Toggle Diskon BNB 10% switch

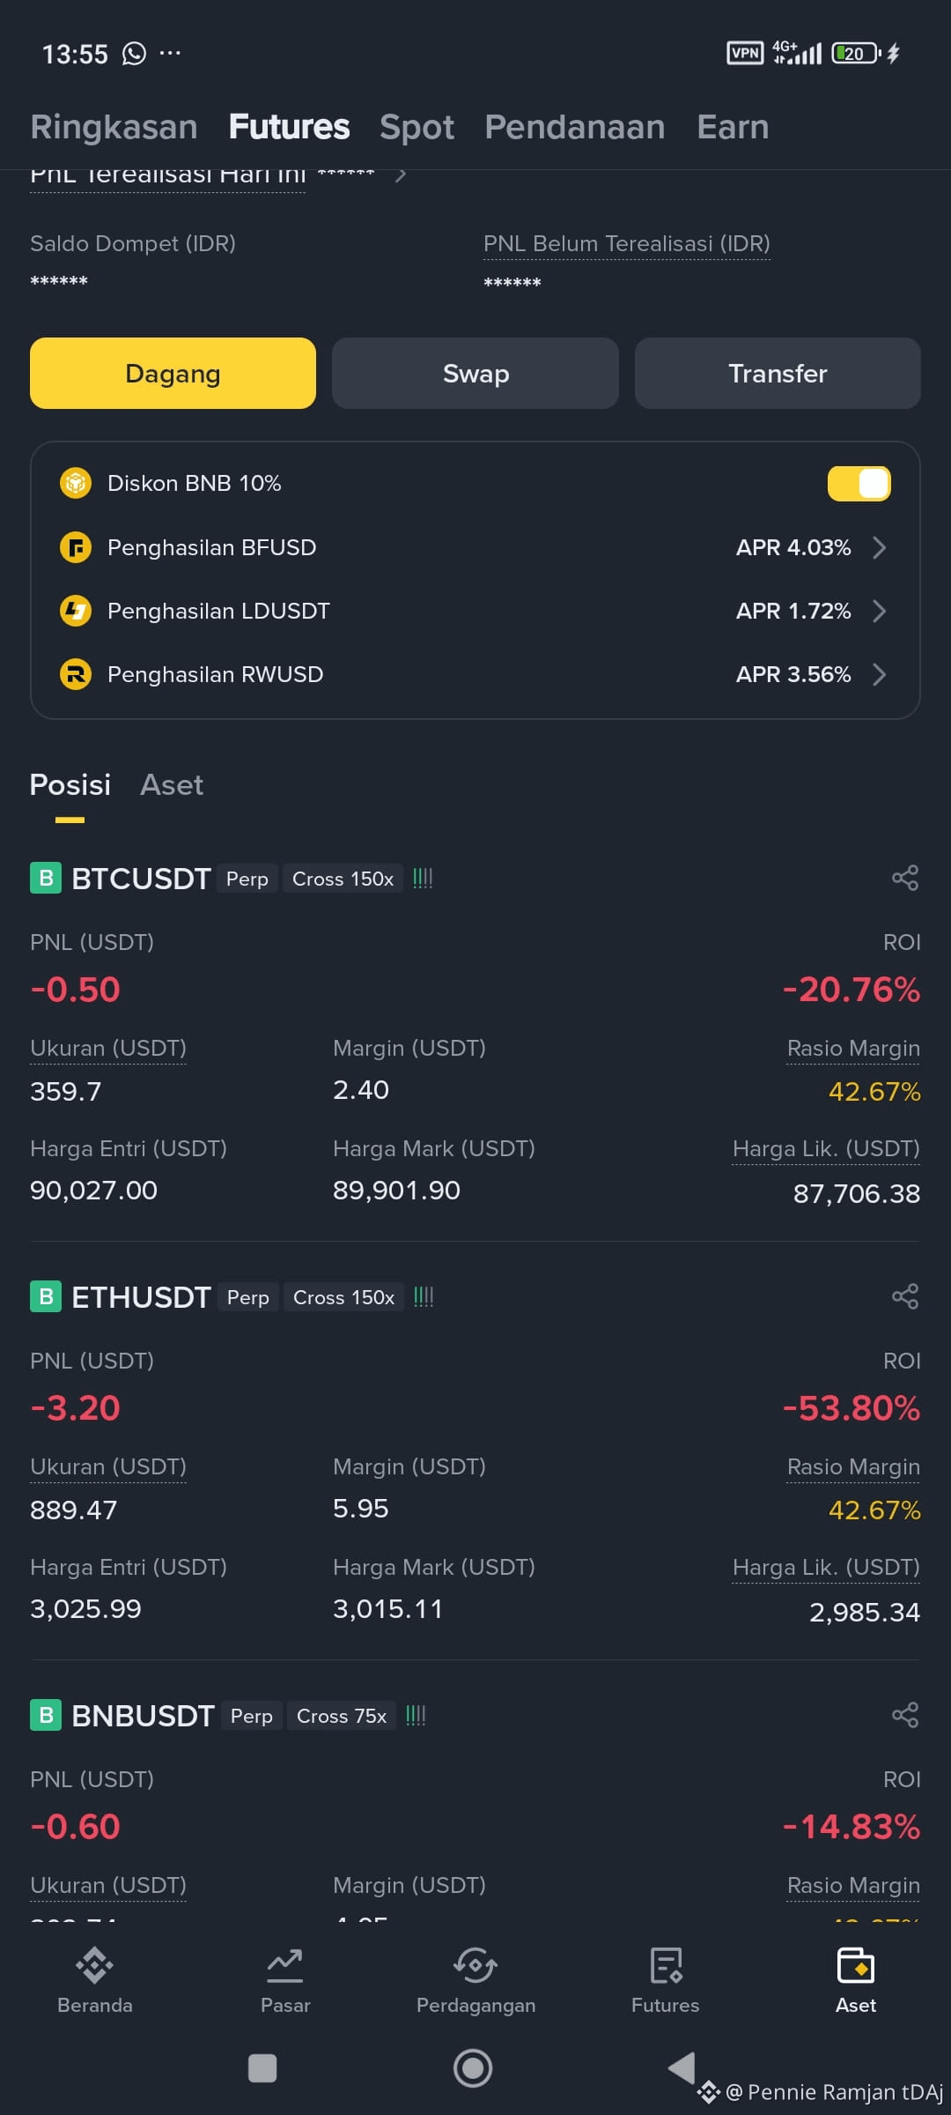859,484
